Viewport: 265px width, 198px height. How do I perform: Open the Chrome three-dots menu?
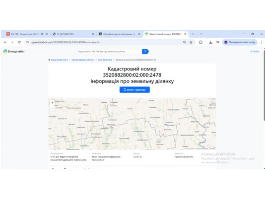click(x=262, y=42)
